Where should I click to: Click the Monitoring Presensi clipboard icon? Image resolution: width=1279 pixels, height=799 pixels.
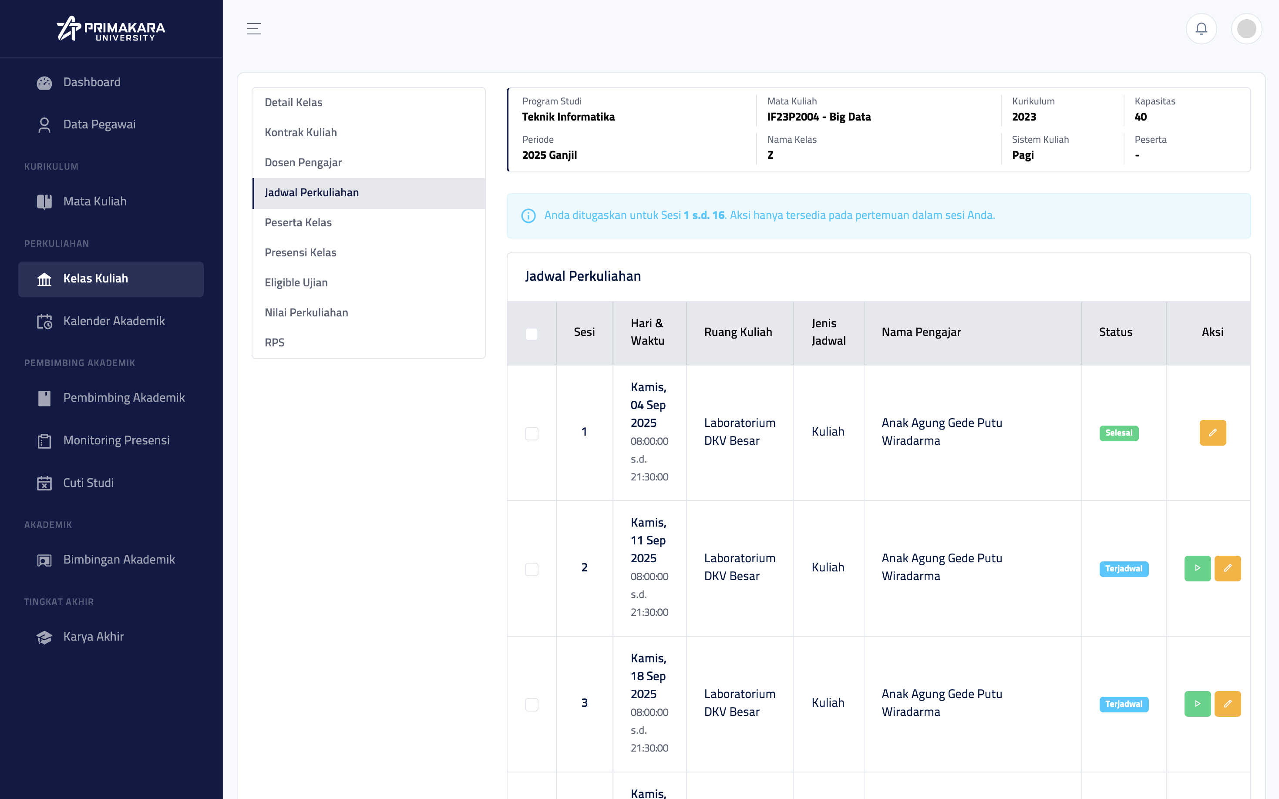44,441
